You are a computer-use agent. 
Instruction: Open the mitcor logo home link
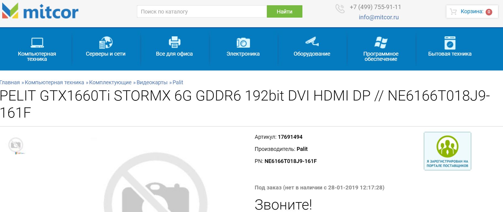coord(40,11)
